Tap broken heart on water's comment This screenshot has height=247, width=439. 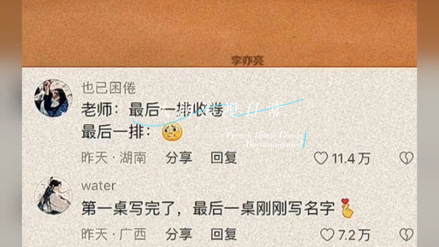click(x=406, y=235)
